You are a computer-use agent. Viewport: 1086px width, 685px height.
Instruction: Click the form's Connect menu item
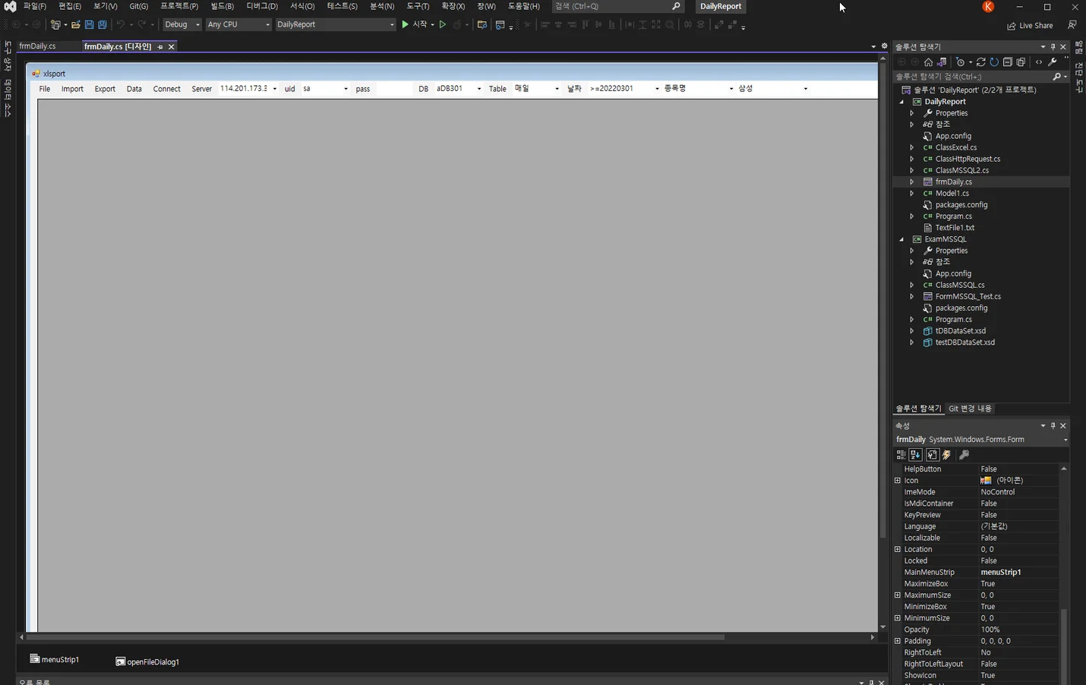(166, 89)
